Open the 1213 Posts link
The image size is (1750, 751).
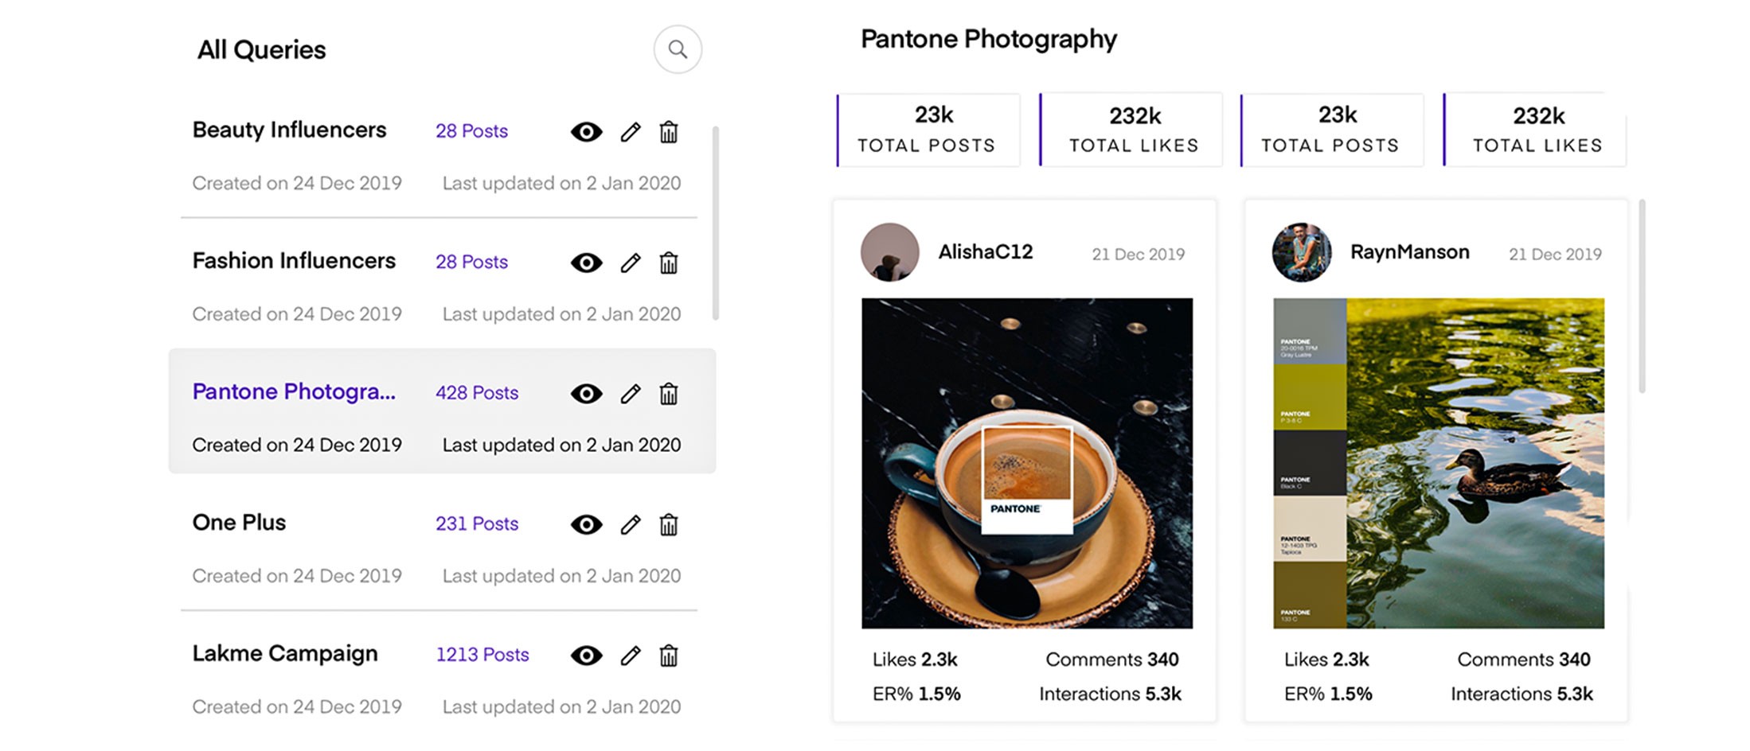(482, 655)
